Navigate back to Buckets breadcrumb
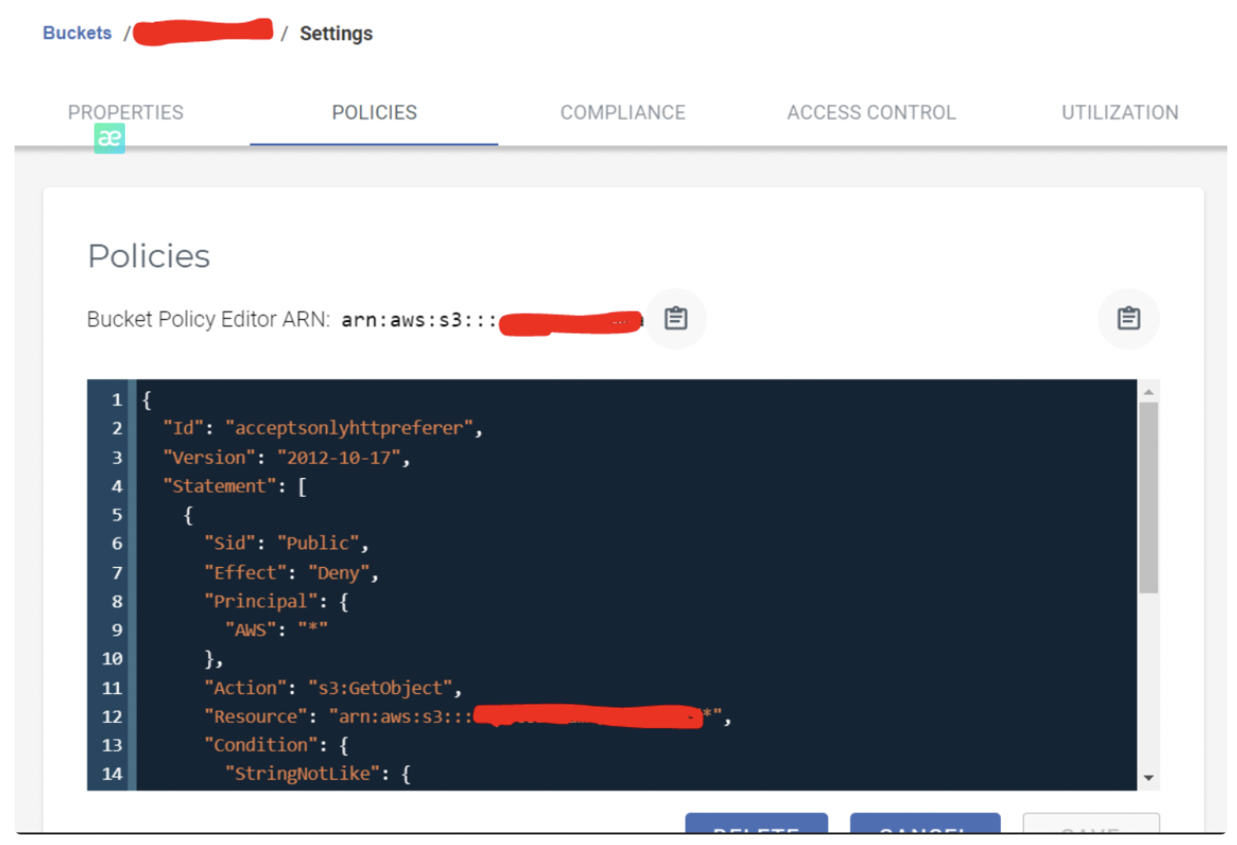Viewport: 1237px width, 845px height. pyautogui.click(x=77, y=33)
